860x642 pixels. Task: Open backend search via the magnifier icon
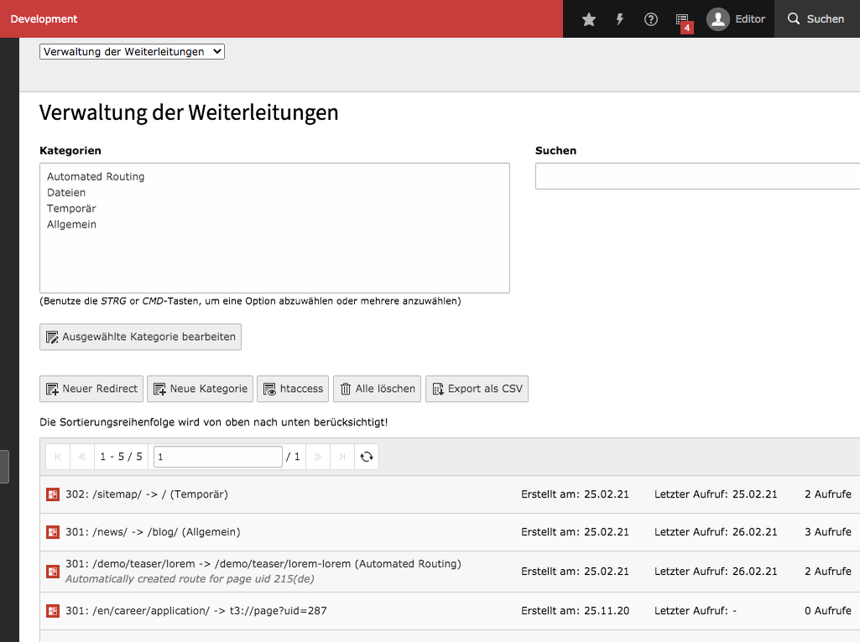click(x=816, y=18)
